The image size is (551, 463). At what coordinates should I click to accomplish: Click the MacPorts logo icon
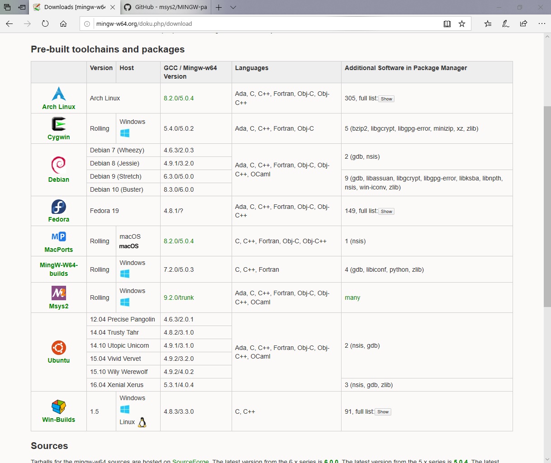click(59, 236)
